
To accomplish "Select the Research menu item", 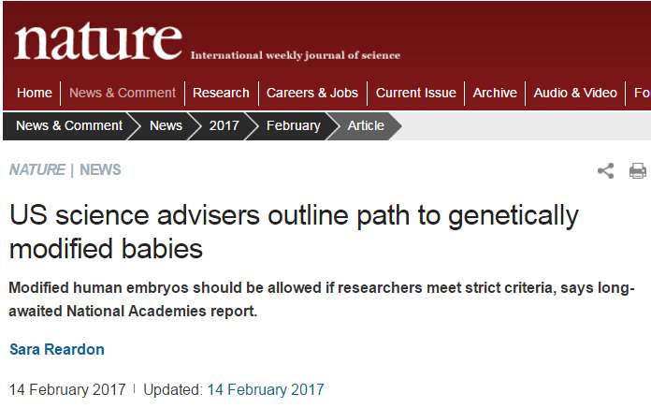I will (221, 93).
